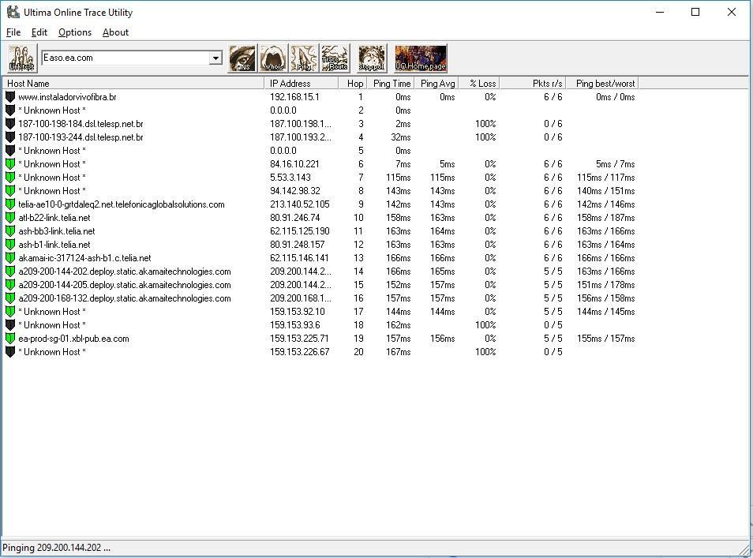Click shield icon for 187-100-193-244.dsl.telesp.net.br
The height and width of the screenshot is (558, 753).
pyautogui.click(x=10, y=137)
